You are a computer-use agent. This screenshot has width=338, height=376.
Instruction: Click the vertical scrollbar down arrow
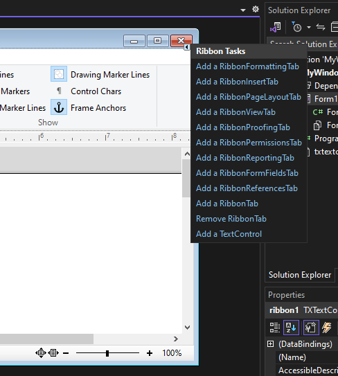(x=187, y=328)
